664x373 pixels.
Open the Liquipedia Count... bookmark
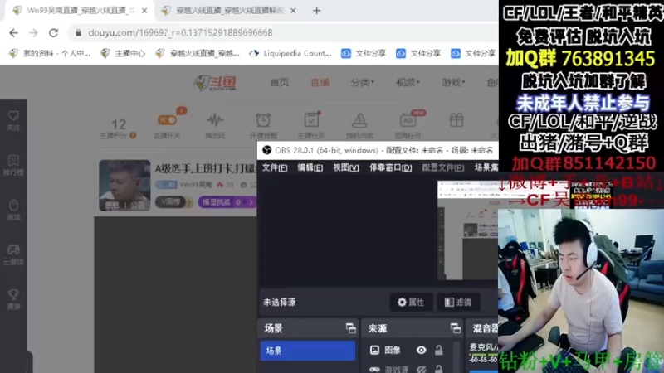tap(290, 53)
